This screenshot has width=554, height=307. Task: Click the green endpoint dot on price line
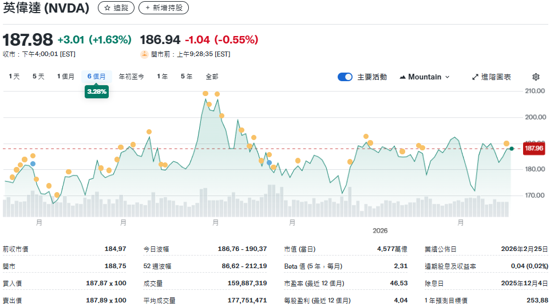511,149
